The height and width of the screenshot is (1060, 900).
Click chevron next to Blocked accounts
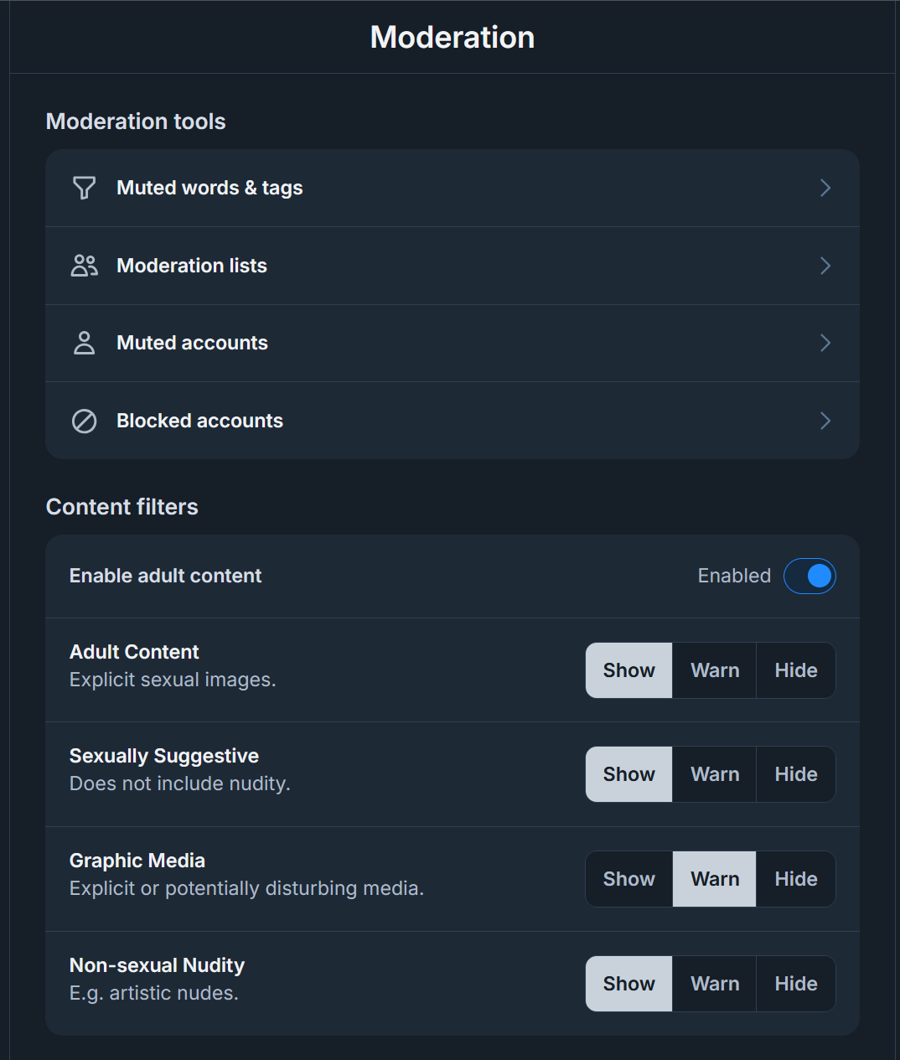825,421
